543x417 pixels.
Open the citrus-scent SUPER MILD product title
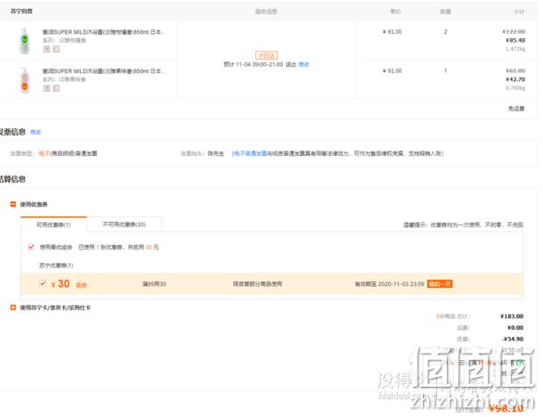(104, 32)
